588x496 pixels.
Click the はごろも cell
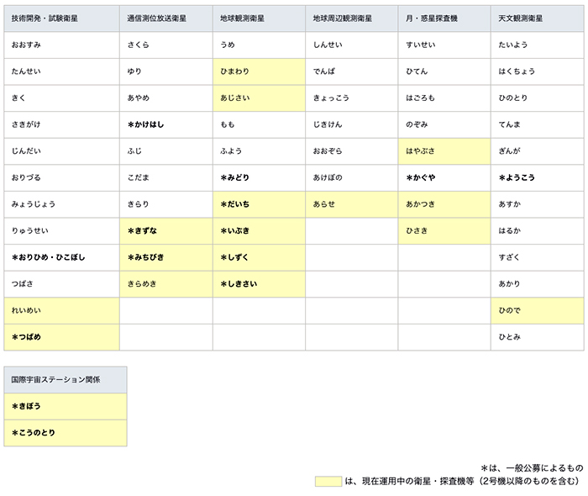(x=444, y=98)
